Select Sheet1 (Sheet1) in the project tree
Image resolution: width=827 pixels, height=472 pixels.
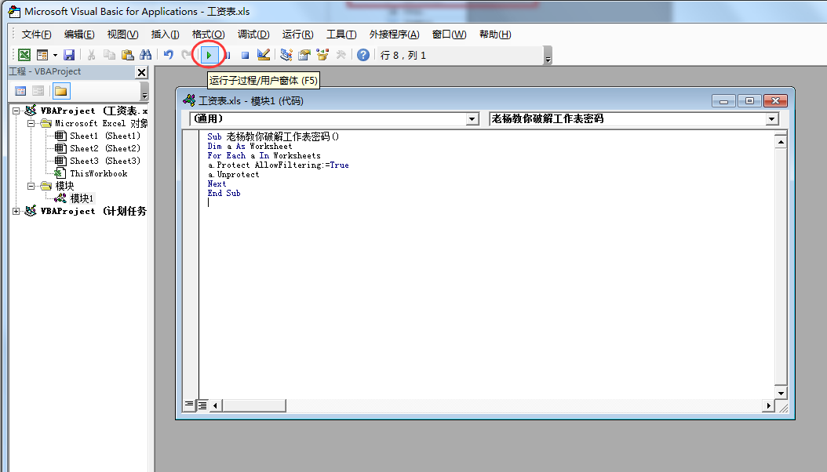105,136
